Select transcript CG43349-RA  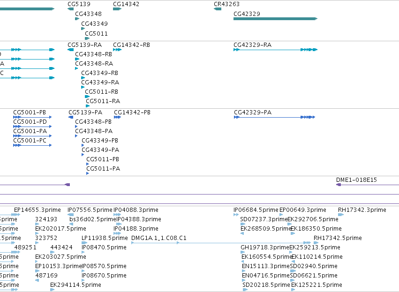[x=83, y=87]
